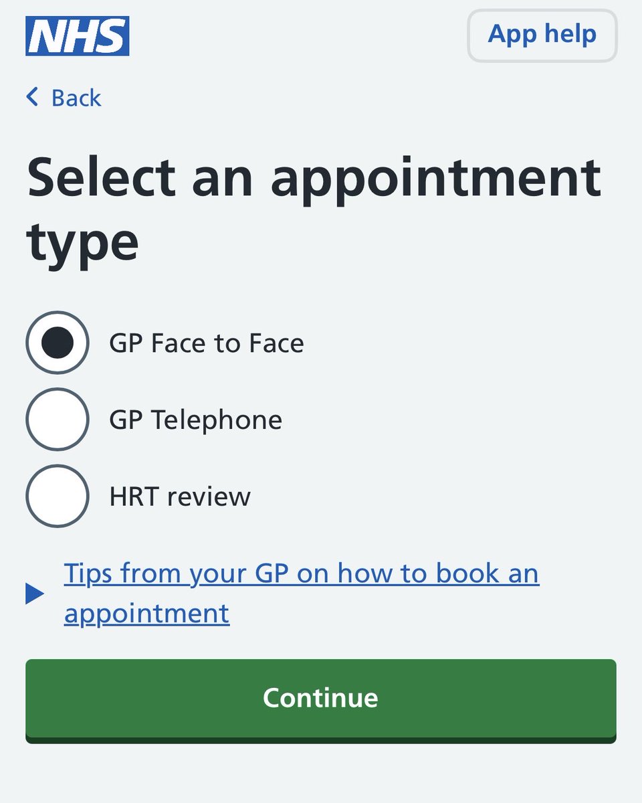The image size is (642, 803).
Task: Click the 'Select an appointment type' heading
Action: (x=314, y=209)
